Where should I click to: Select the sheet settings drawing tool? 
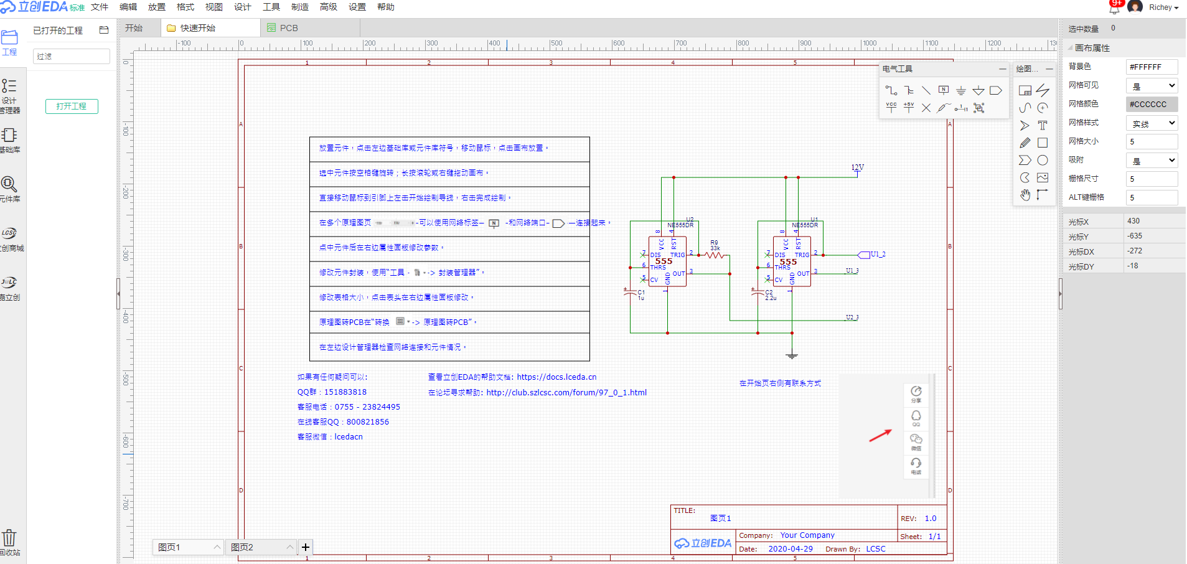click(1025, 90)
